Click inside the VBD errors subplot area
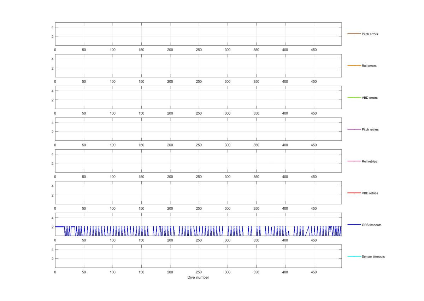Viewport: 424px width, 301px height. tap(198, 98)
